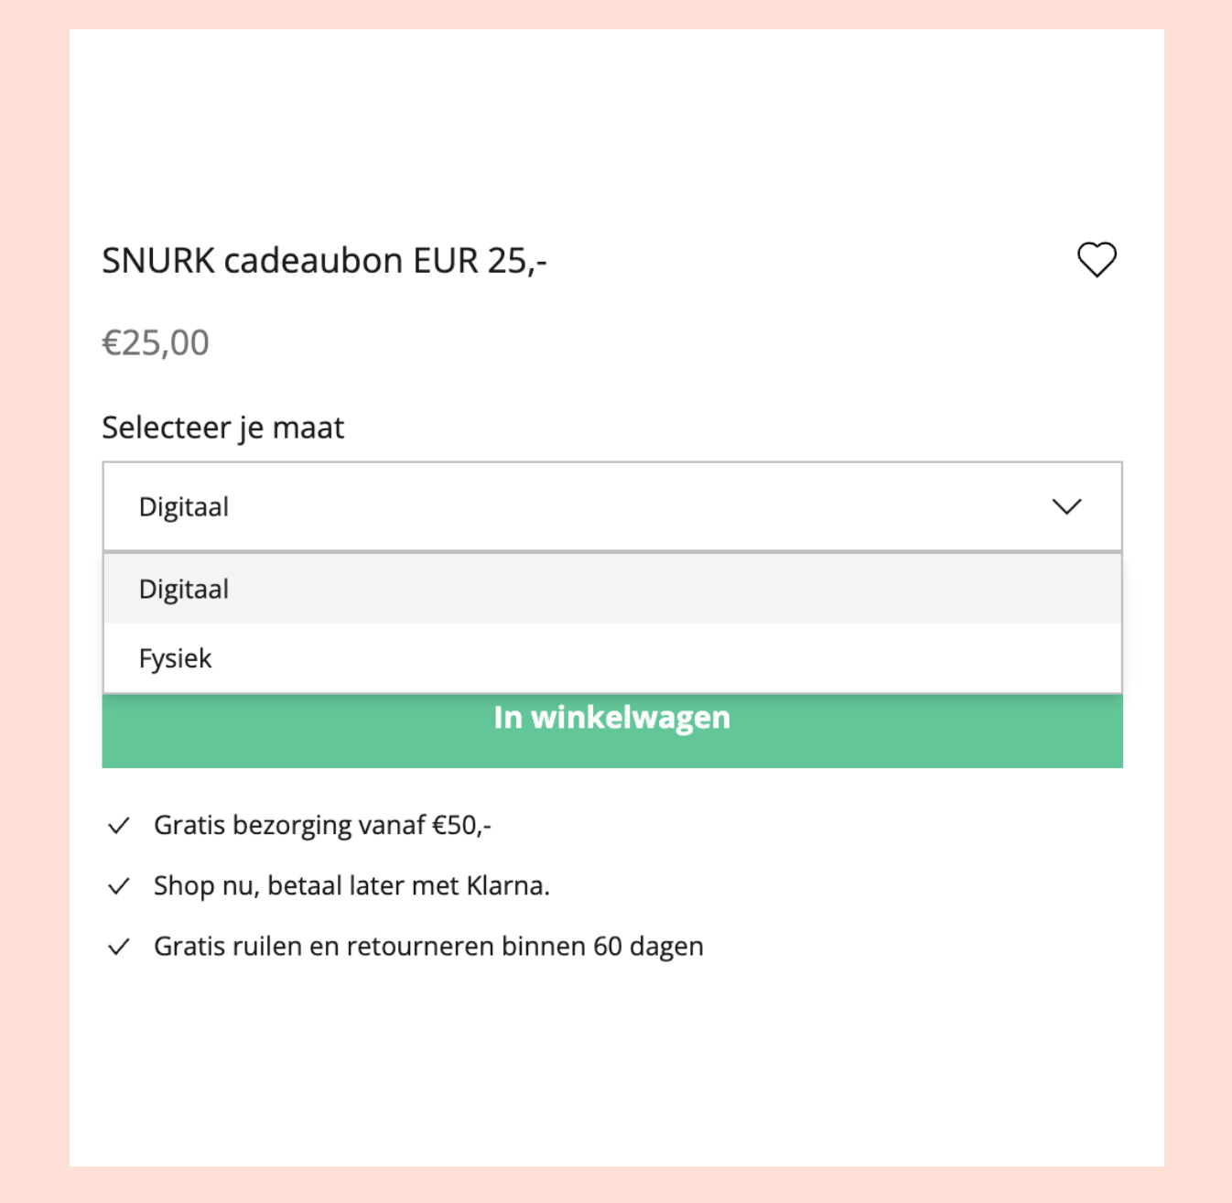Click the Selecteer je maat label
The image size is (1232, 1203).
222,428
